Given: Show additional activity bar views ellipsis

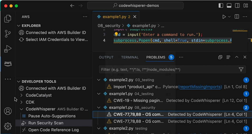Looking at the screenshot, I should click(x=8, y=79).
